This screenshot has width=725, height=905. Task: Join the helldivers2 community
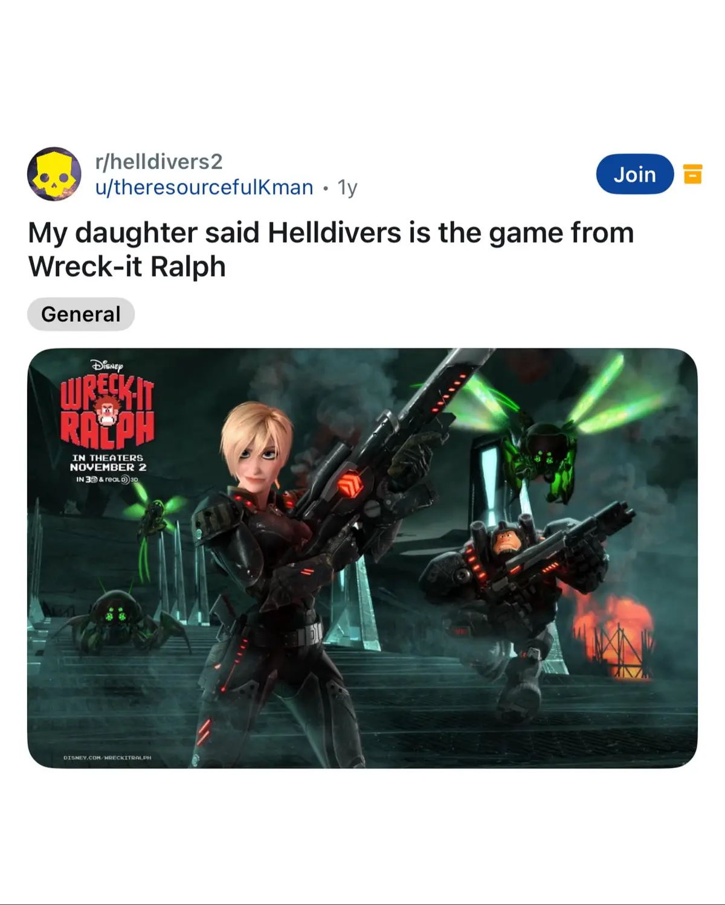point(635,174)
